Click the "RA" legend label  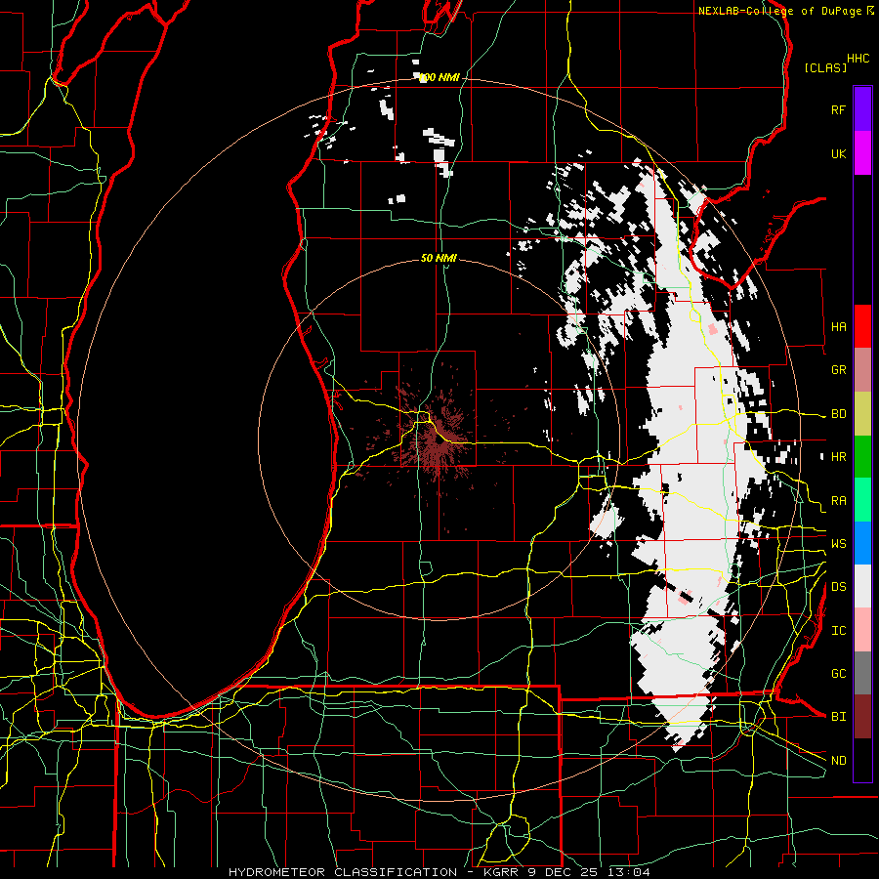(838, 501)
